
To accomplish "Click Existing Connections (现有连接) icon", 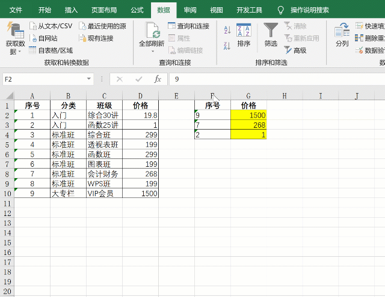I will tap(82, 38).
